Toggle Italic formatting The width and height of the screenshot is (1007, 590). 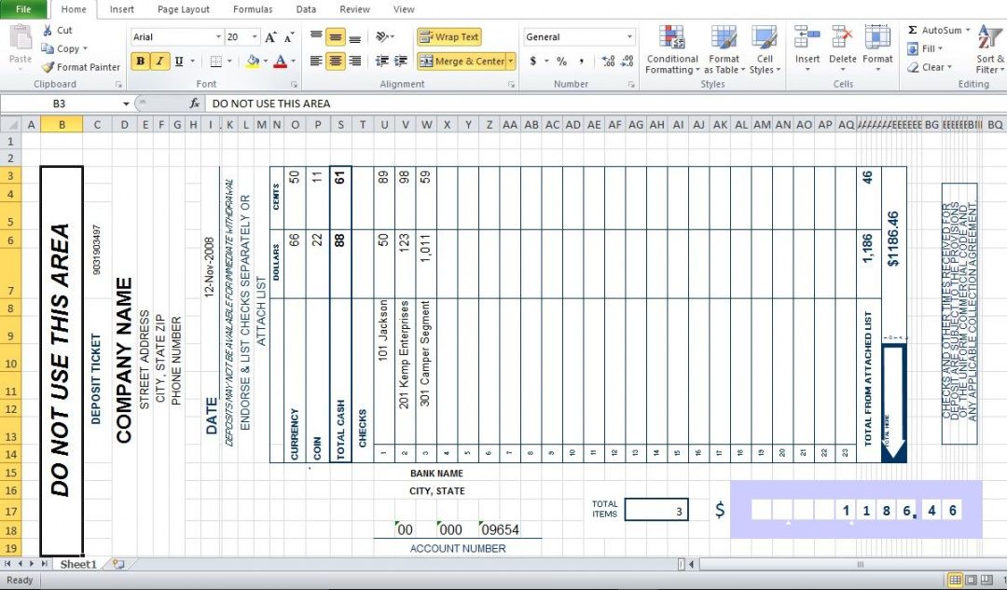[159, 62]
